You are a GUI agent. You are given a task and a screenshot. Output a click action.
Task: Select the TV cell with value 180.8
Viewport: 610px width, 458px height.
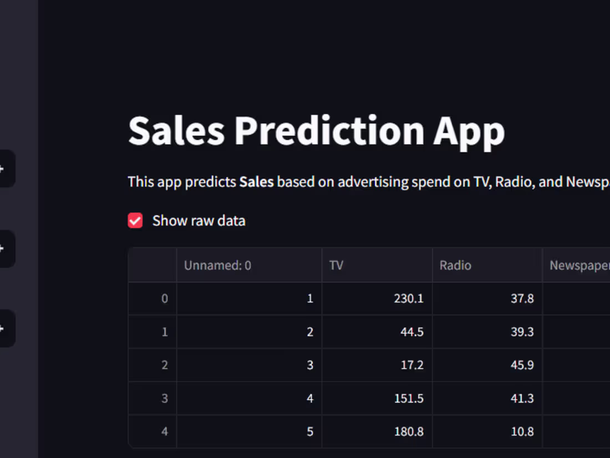(377, 431)
